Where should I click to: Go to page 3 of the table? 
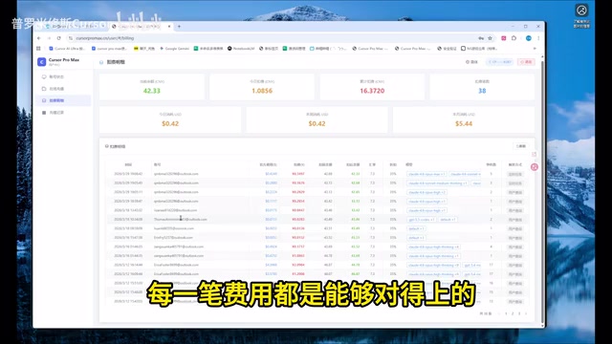(x=519, y=313)
